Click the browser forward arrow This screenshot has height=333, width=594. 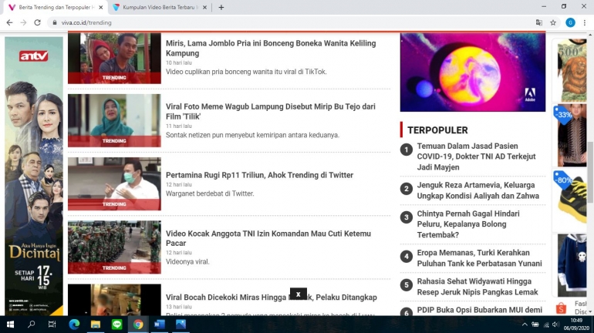(23, 22)
